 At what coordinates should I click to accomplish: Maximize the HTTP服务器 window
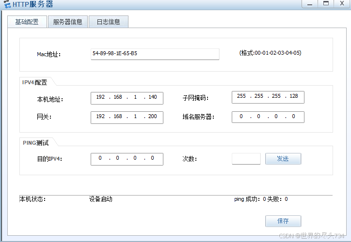[326, 4]
